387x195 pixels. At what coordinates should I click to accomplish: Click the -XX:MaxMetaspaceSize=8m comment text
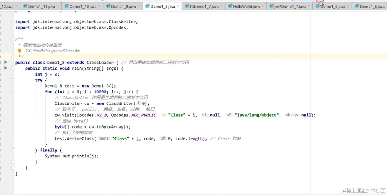[x=51, y=51]
